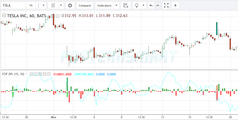Expand the indicator templates dropdown arrow
The width and height of the screenshot is (238, 120).
(x=116, y=6)
